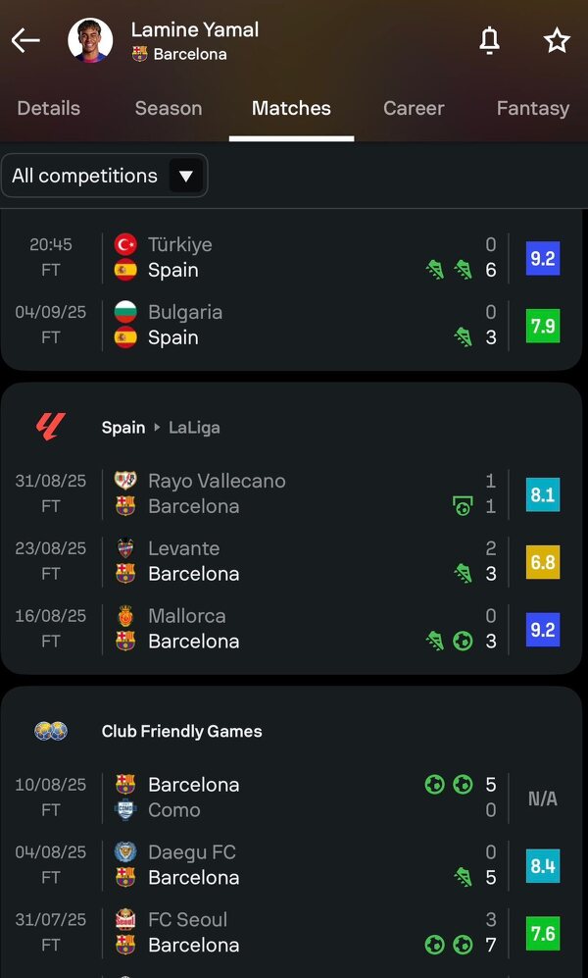The width and height of the screenshot is (588, 978).
Task: Switch to the Details tab
Action: [48, 108]
